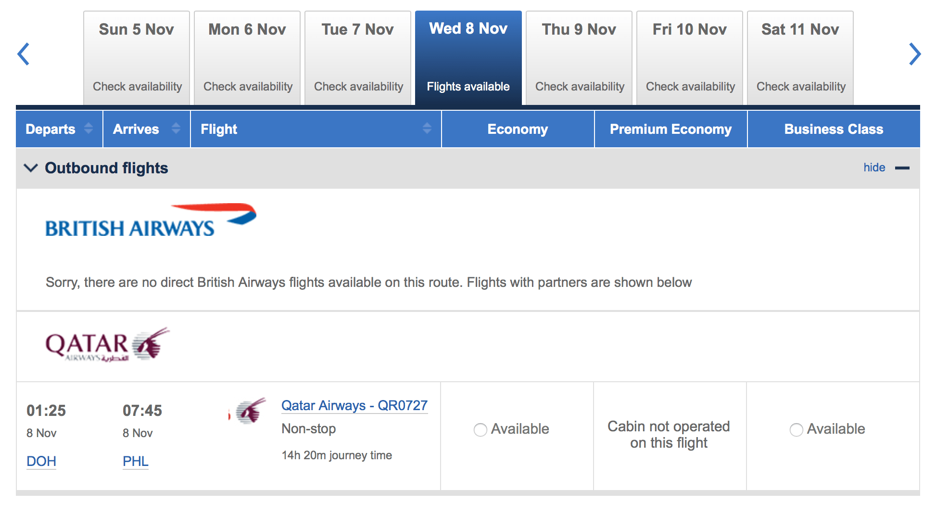The height and width of the screenshot is (517, 936).
Task: Click the hide link for outbound flights
Action: tap(874, 167)
